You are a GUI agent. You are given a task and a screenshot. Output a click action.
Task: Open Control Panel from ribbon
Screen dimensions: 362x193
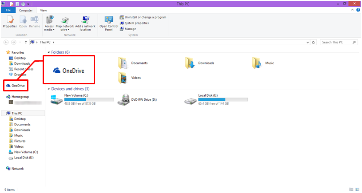[109, 23]
